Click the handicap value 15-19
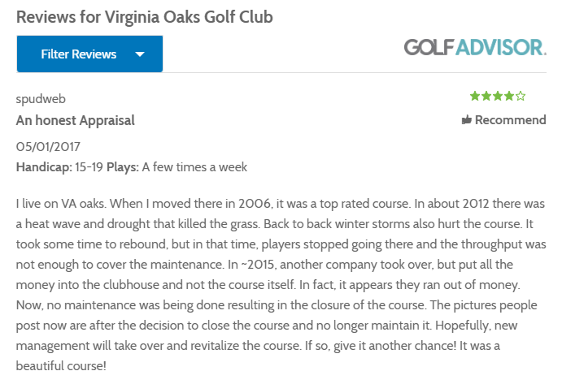 (x=89, y=167)
